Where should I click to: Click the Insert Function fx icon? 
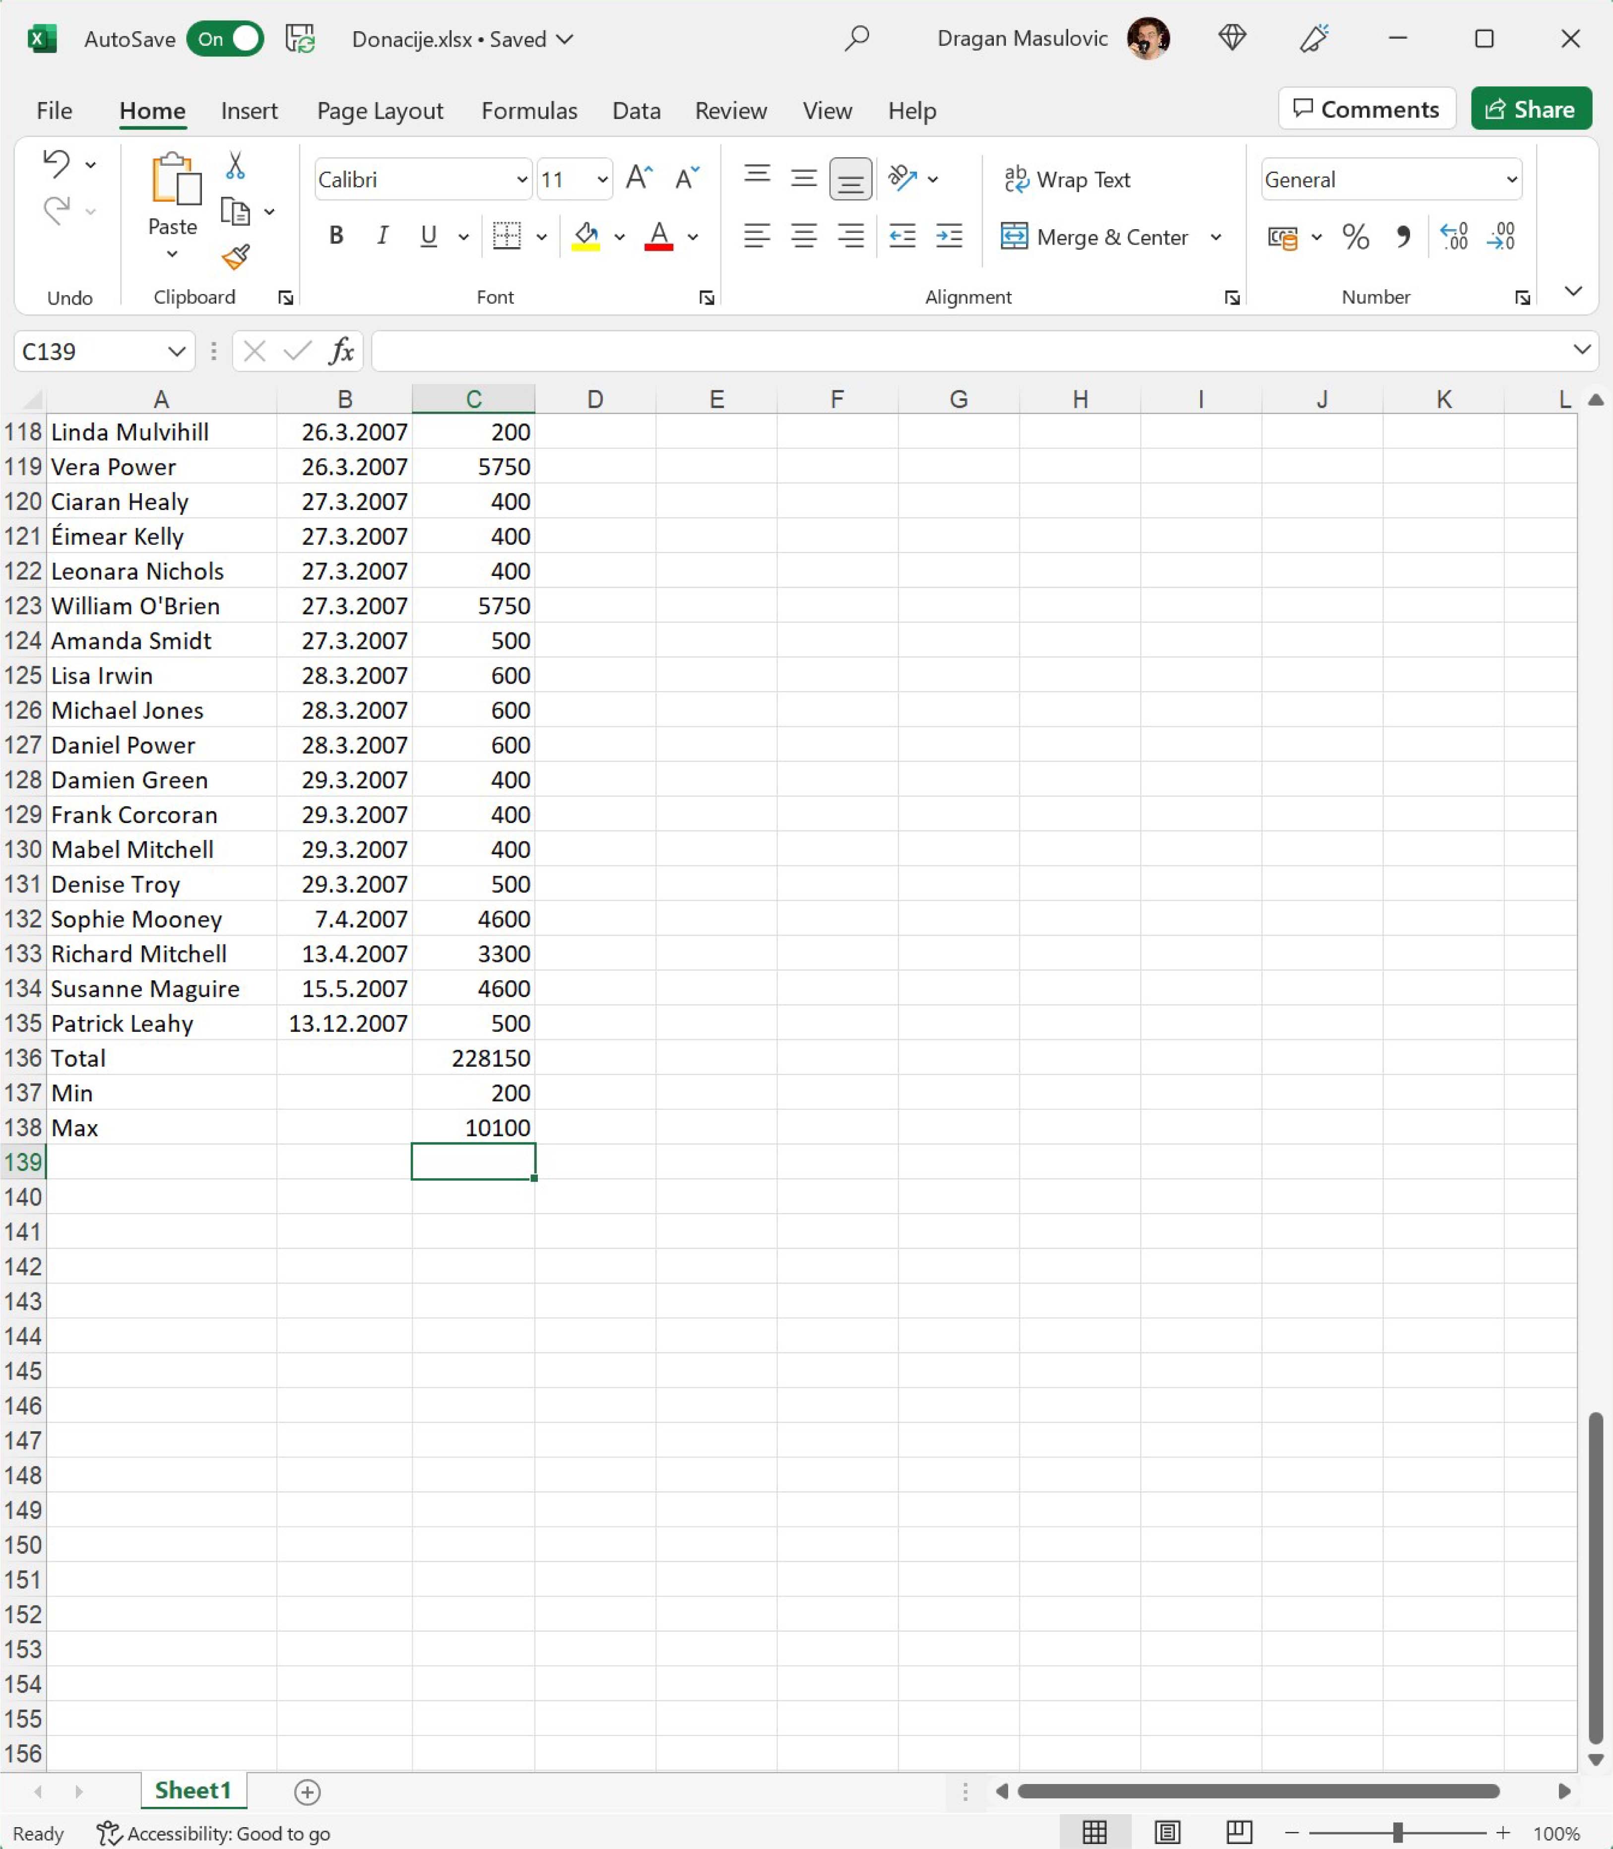[341, 351]
